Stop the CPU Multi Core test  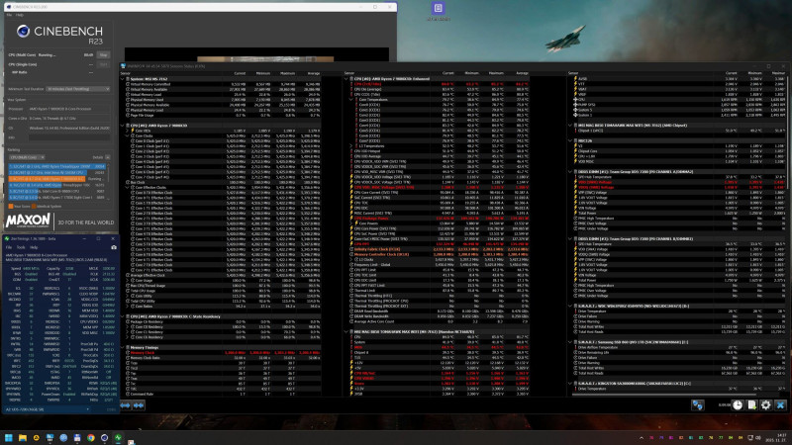[104, 54]
